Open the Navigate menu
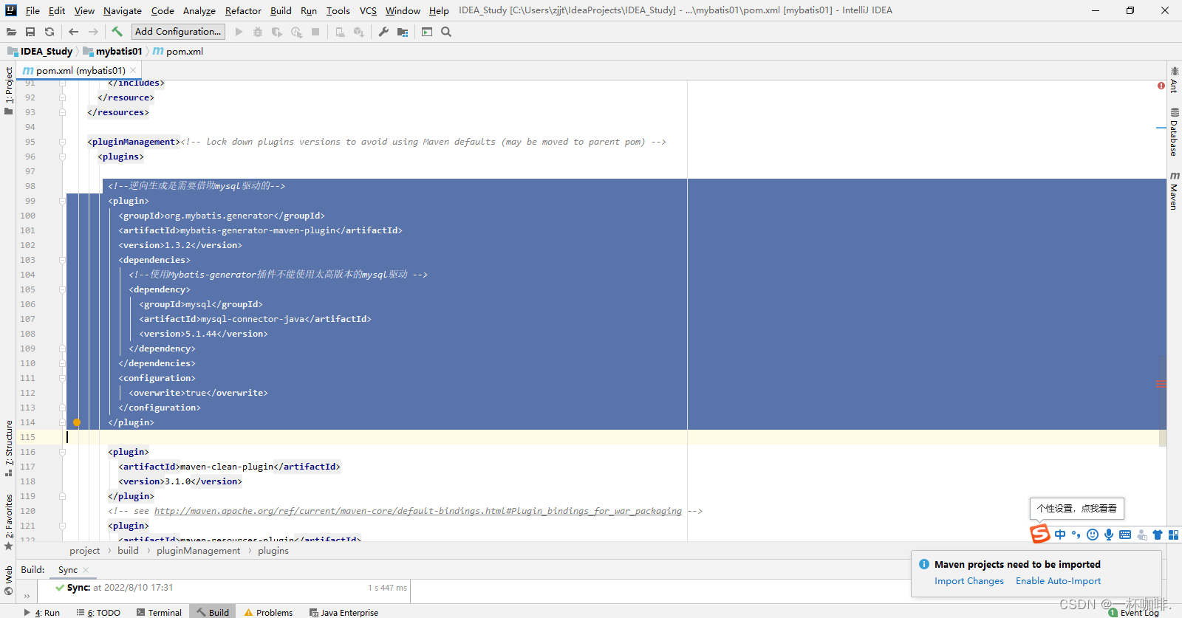This screenshot has height=618, width=1182. pos(123,10)
